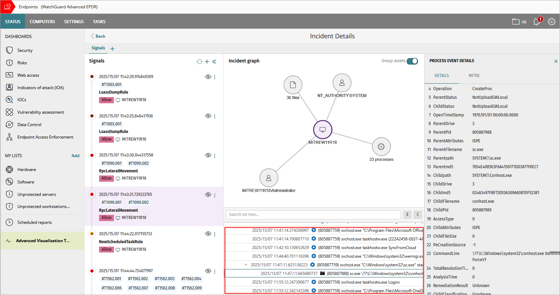Toggle eye for 11:43:31 RpcLateralMovement signal
The width and height of the screenshot is (560, 295).
tap(208, 194)
